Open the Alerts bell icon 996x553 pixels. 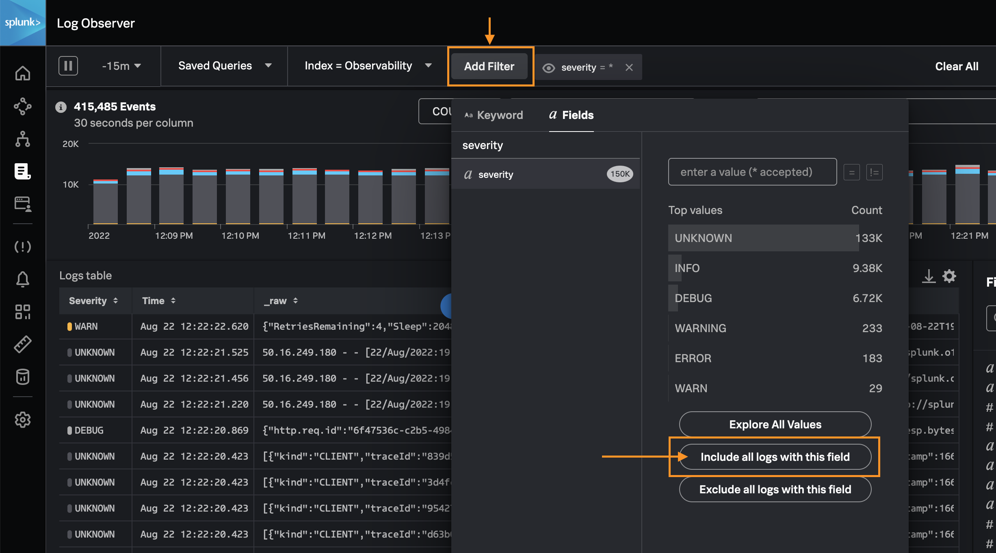[22, 279]
